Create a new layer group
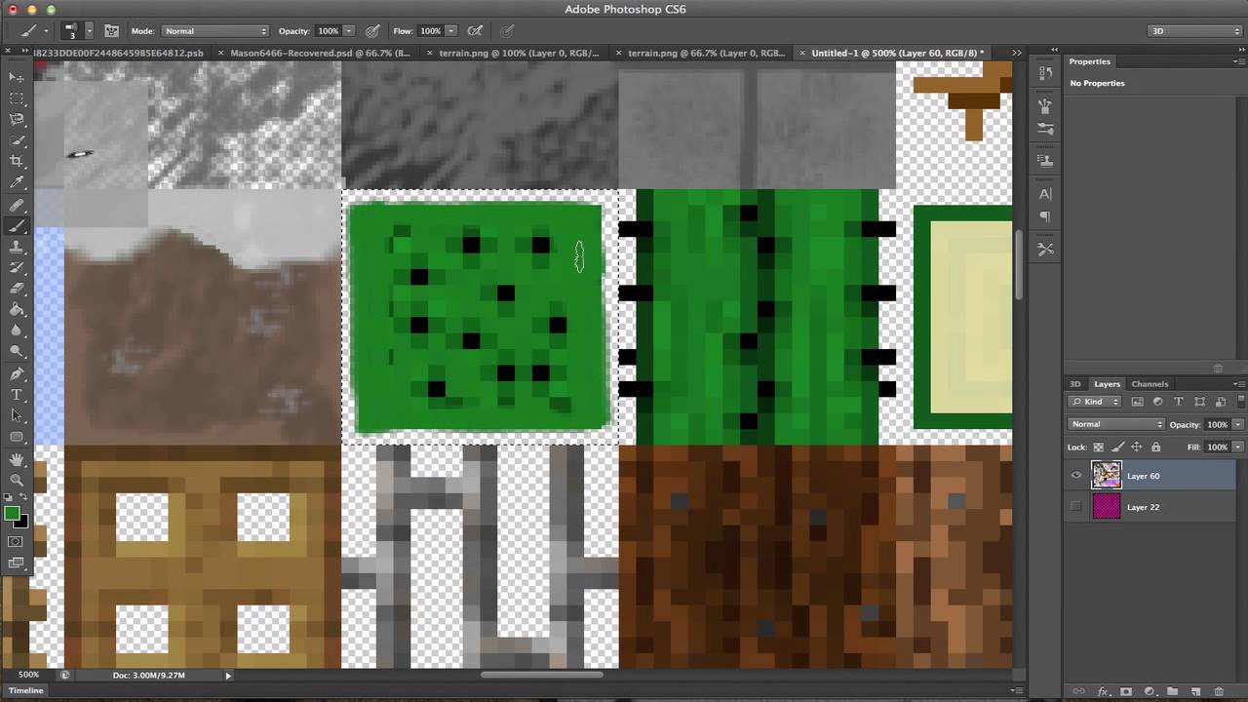 point(1173,691)
